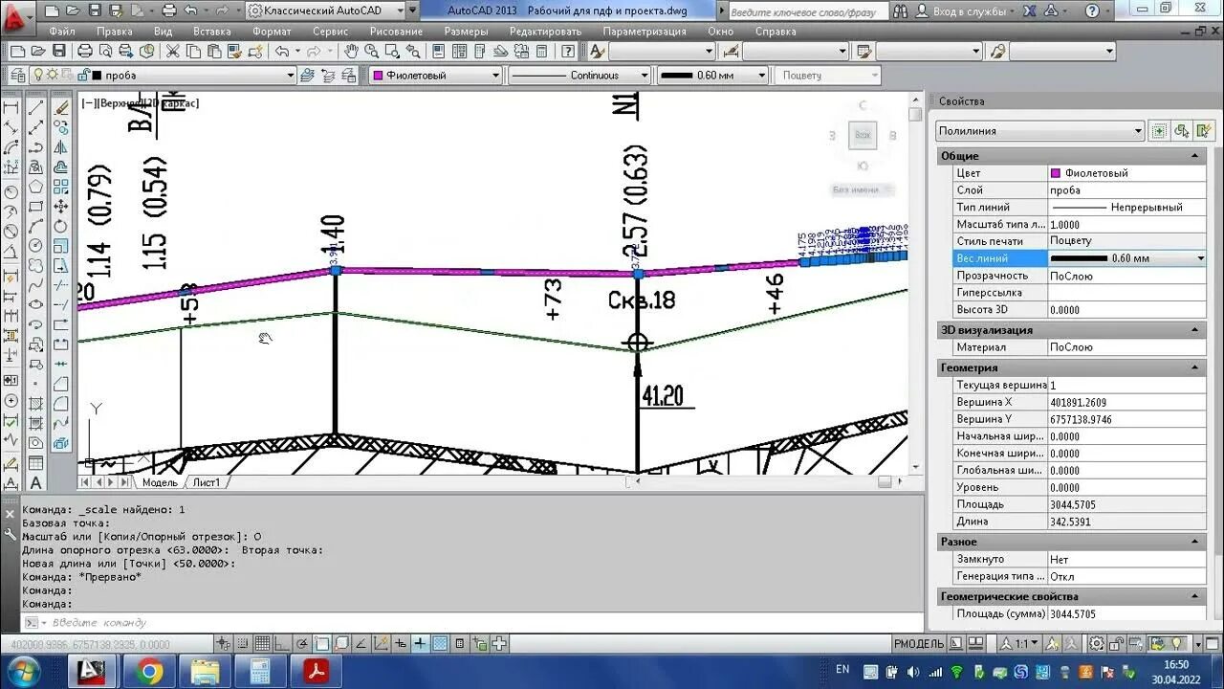The image size is (1224, 689).
Task: Select the Rotate modify tool
Action: pos(60,226)
